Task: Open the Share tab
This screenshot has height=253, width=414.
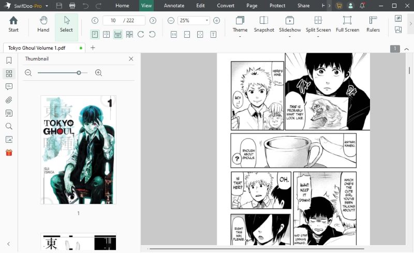Action: (303, 6)
